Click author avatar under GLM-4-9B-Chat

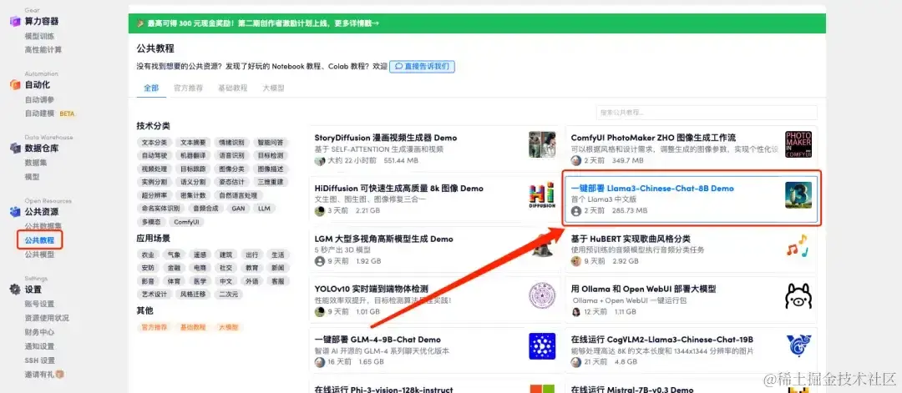click(x=320, y=362)
